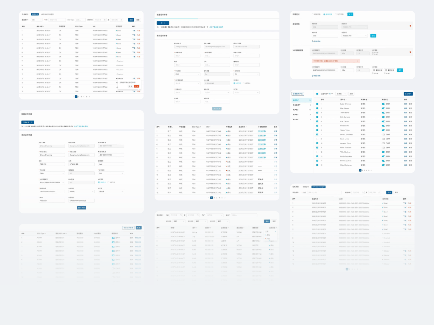434x325 pixels.
Task: Check the checkbox for Tillie Martinez
Action: click(x=317, y=152)
